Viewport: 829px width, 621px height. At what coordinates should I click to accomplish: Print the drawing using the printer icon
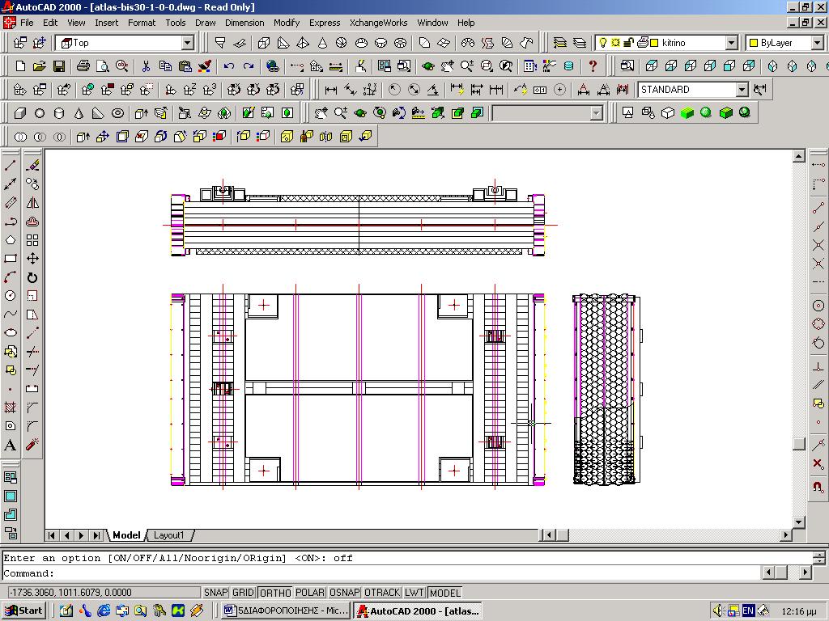click(83, 66)
